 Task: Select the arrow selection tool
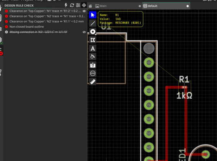pos(93,15)
